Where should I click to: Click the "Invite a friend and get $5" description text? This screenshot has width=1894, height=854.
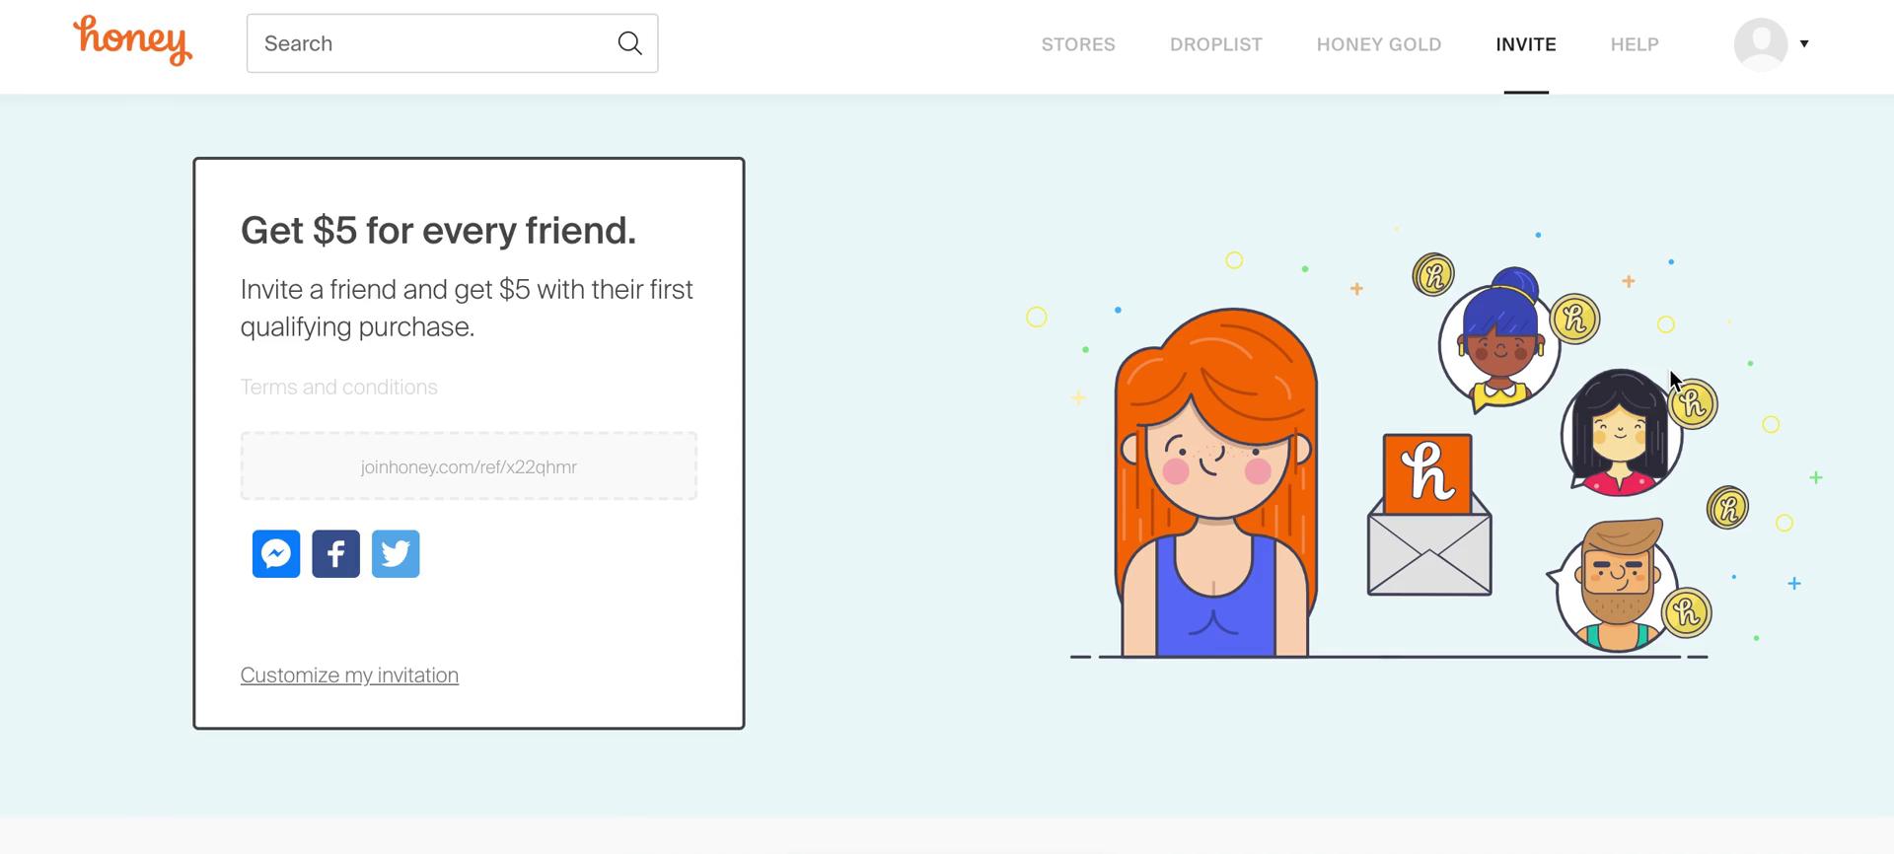467,308
